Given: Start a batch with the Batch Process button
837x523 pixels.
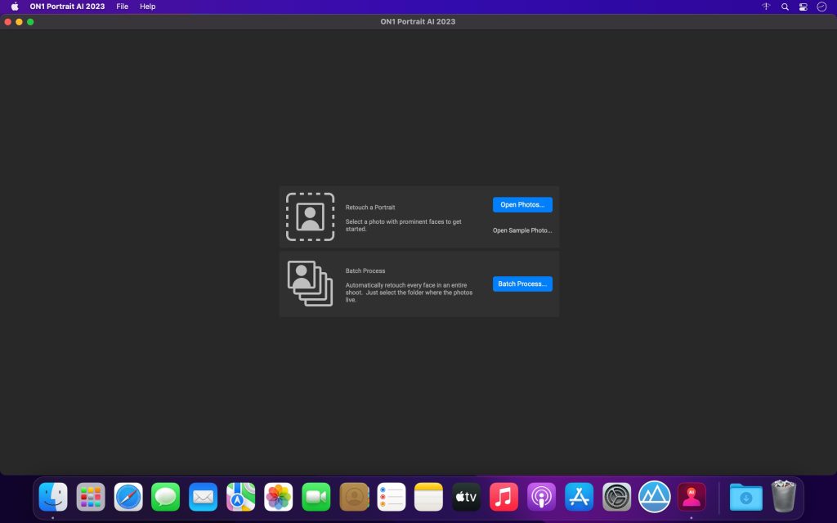Looking at the screenshot, I should click(x=522, y=284).
